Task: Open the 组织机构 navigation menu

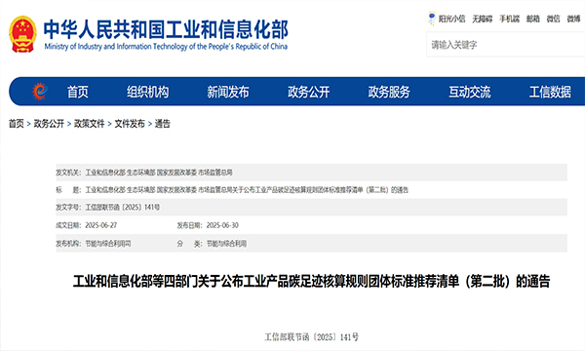Action: point(148,92)
